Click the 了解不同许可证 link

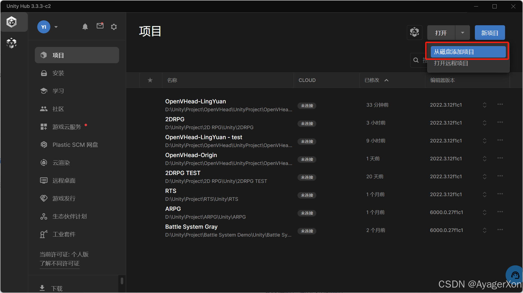click(x=60, y=263)
